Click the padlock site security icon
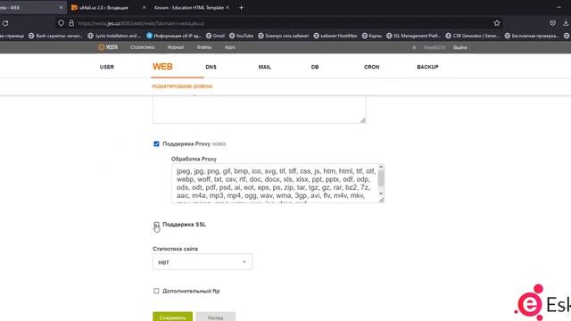 [71, 23]
